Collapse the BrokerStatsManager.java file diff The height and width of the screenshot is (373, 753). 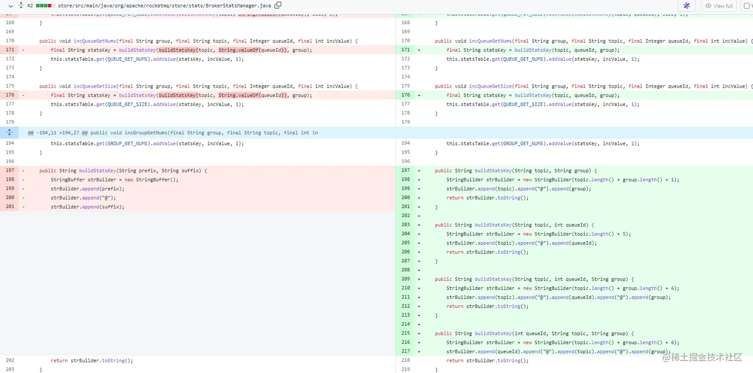[10, 5]
